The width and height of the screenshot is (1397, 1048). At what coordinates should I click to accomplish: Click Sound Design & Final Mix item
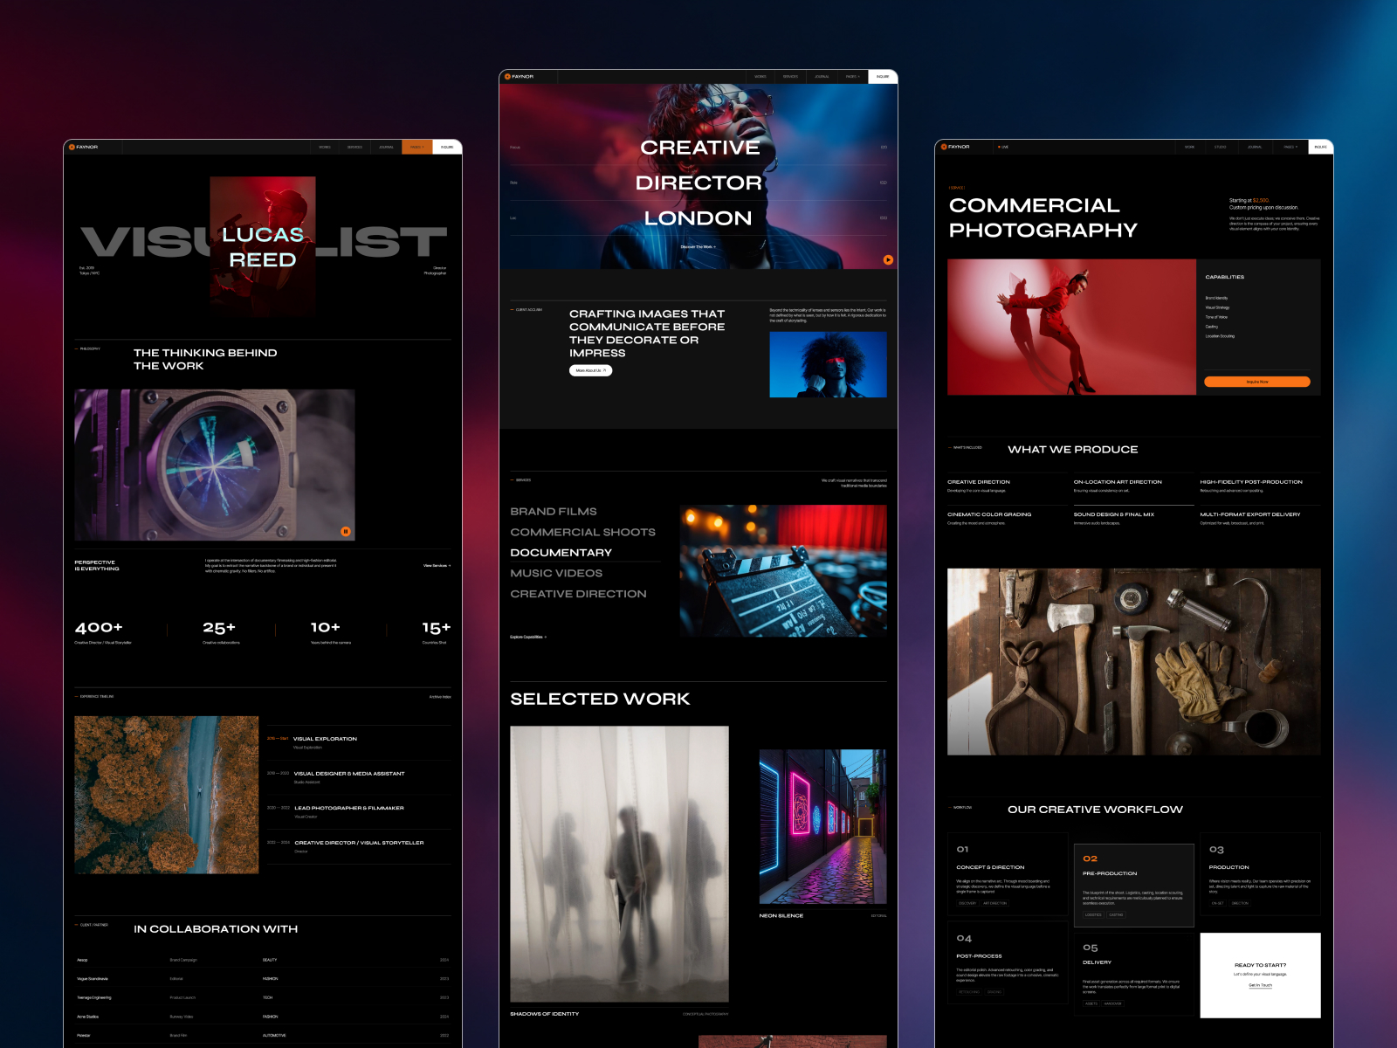(1133, 518)
